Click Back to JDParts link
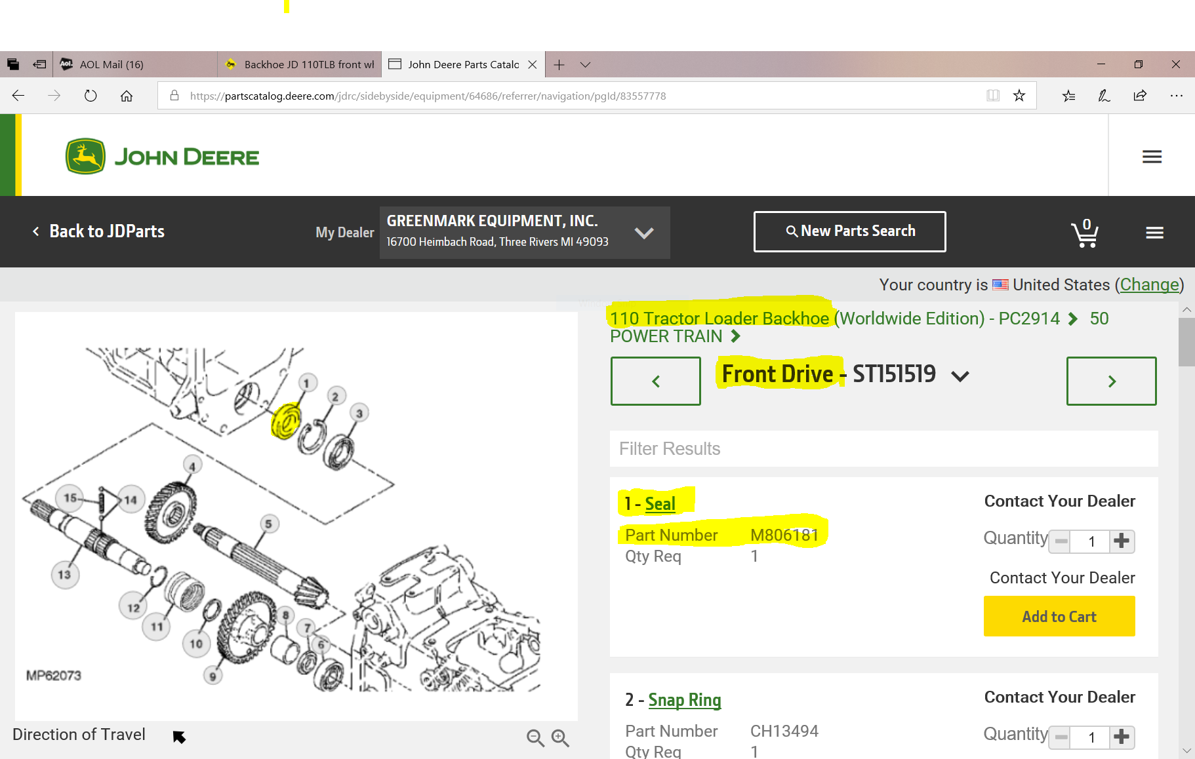This screenshot has height=759, width=1195. [x=98, y=231]
